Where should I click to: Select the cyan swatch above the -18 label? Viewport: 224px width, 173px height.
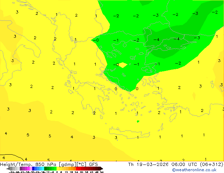click(43, 168)
